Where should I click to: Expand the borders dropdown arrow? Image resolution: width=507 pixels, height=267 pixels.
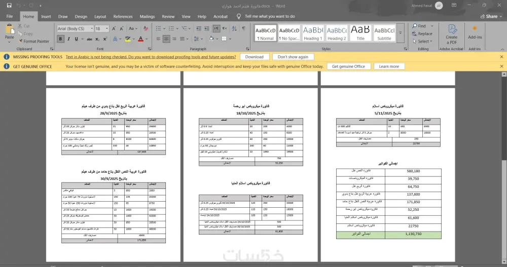[230, 39]
